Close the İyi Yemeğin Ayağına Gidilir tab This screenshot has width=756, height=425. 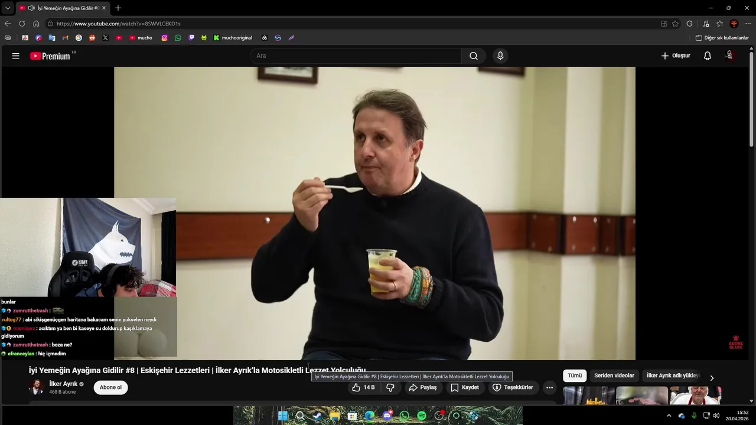pos(104,8)
